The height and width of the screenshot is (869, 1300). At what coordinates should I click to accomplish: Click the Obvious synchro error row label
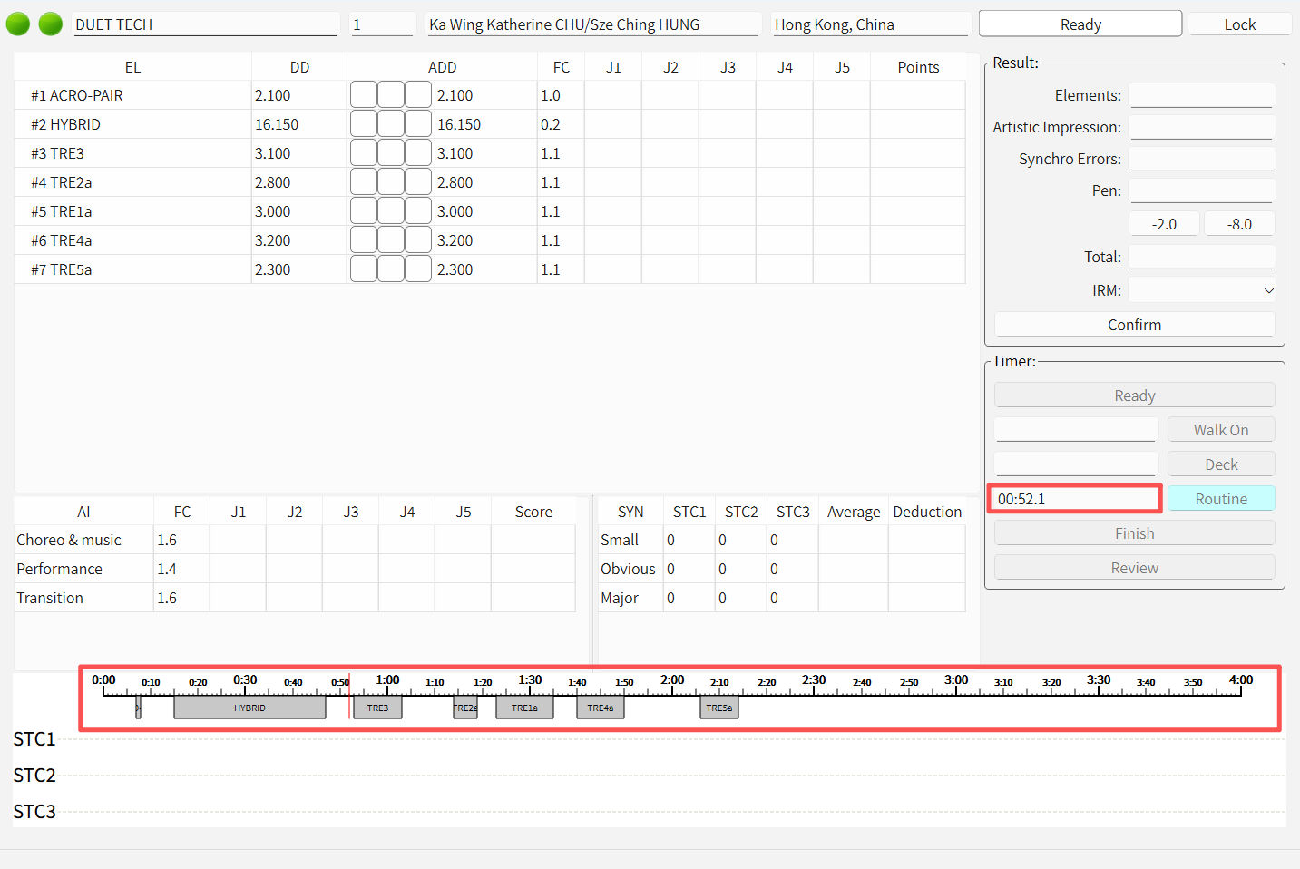628,569
